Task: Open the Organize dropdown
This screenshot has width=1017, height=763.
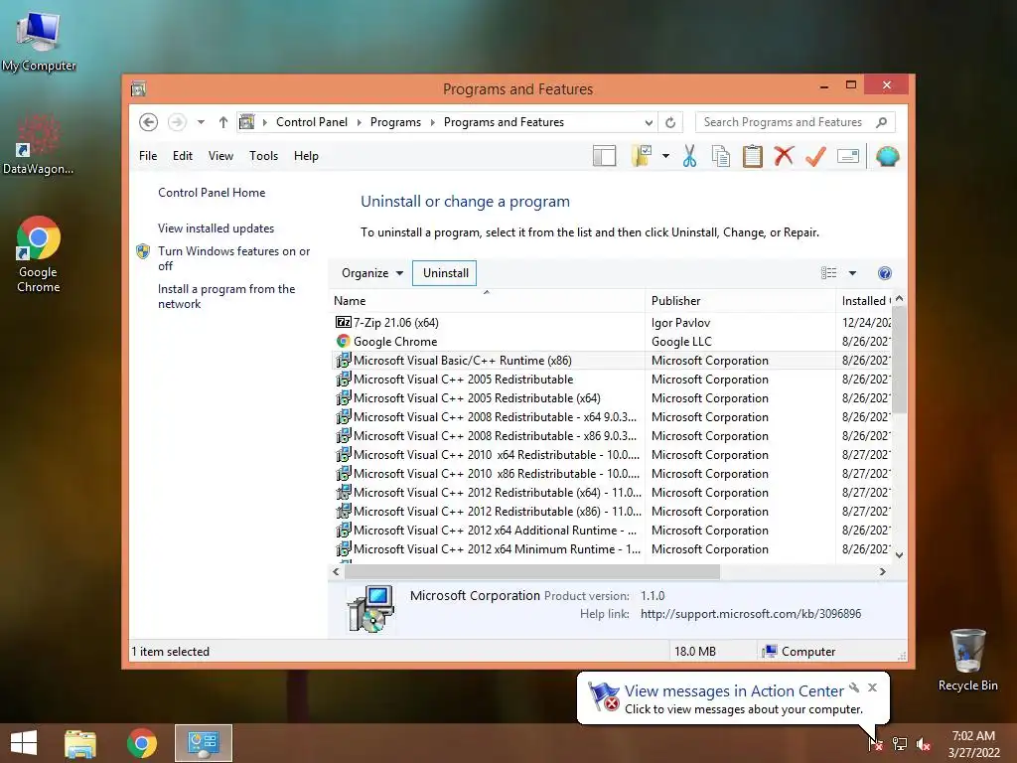Action: pyautogui.click(x=372, y=273)
